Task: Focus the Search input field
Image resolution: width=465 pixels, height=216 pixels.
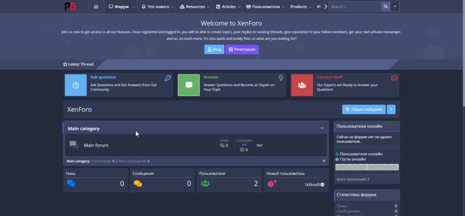Action: 355,7
